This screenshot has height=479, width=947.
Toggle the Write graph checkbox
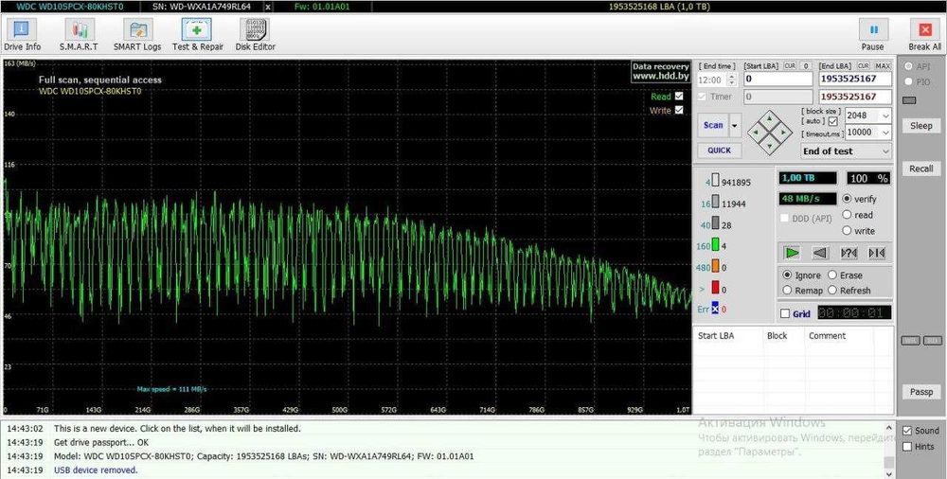(679, 110)
